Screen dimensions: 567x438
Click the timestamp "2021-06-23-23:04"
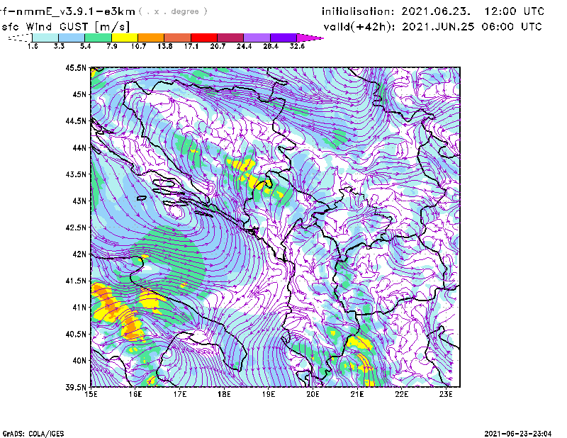518,434
